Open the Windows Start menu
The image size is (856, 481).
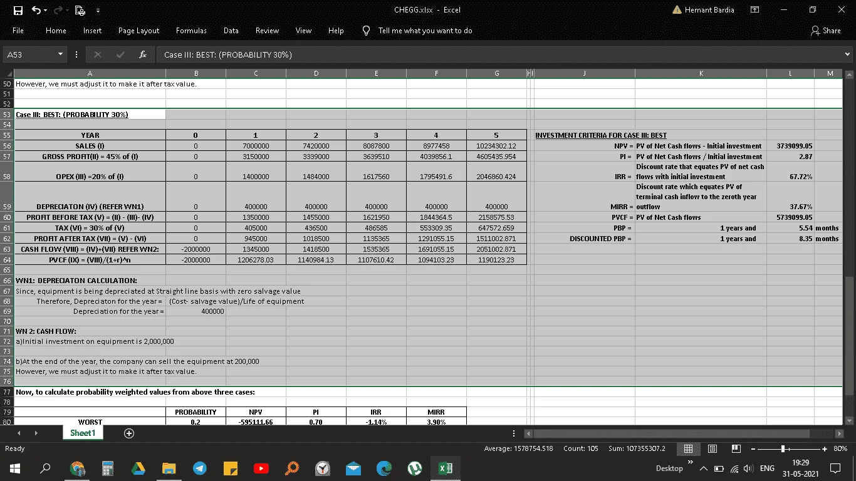pyautogui.click(x=14, y=468)
